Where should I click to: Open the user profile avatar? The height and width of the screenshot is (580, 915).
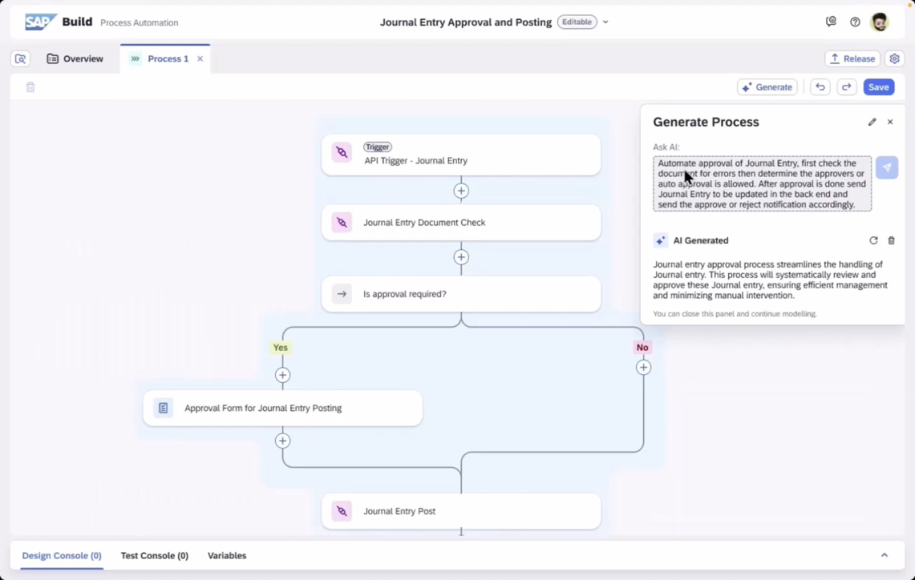tap(880, 22)
